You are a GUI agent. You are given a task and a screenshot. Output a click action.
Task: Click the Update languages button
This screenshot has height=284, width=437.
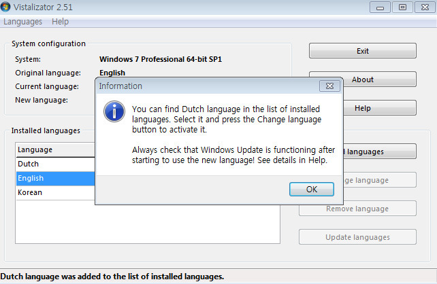click(x=357, y=237)
